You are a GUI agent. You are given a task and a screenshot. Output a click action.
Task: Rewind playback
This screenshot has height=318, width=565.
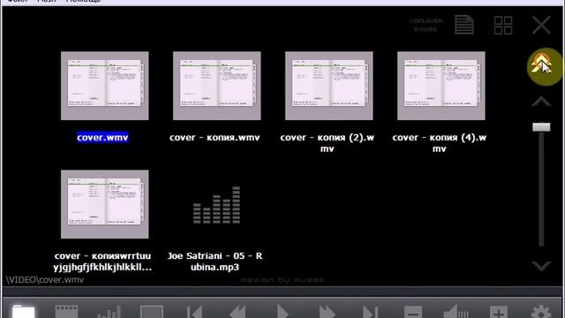pos(237,312)
